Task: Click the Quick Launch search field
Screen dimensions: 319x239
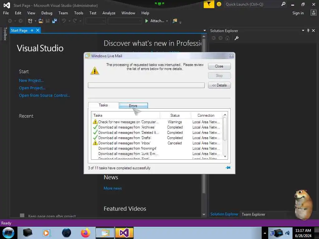Action: tap(252, 4)
